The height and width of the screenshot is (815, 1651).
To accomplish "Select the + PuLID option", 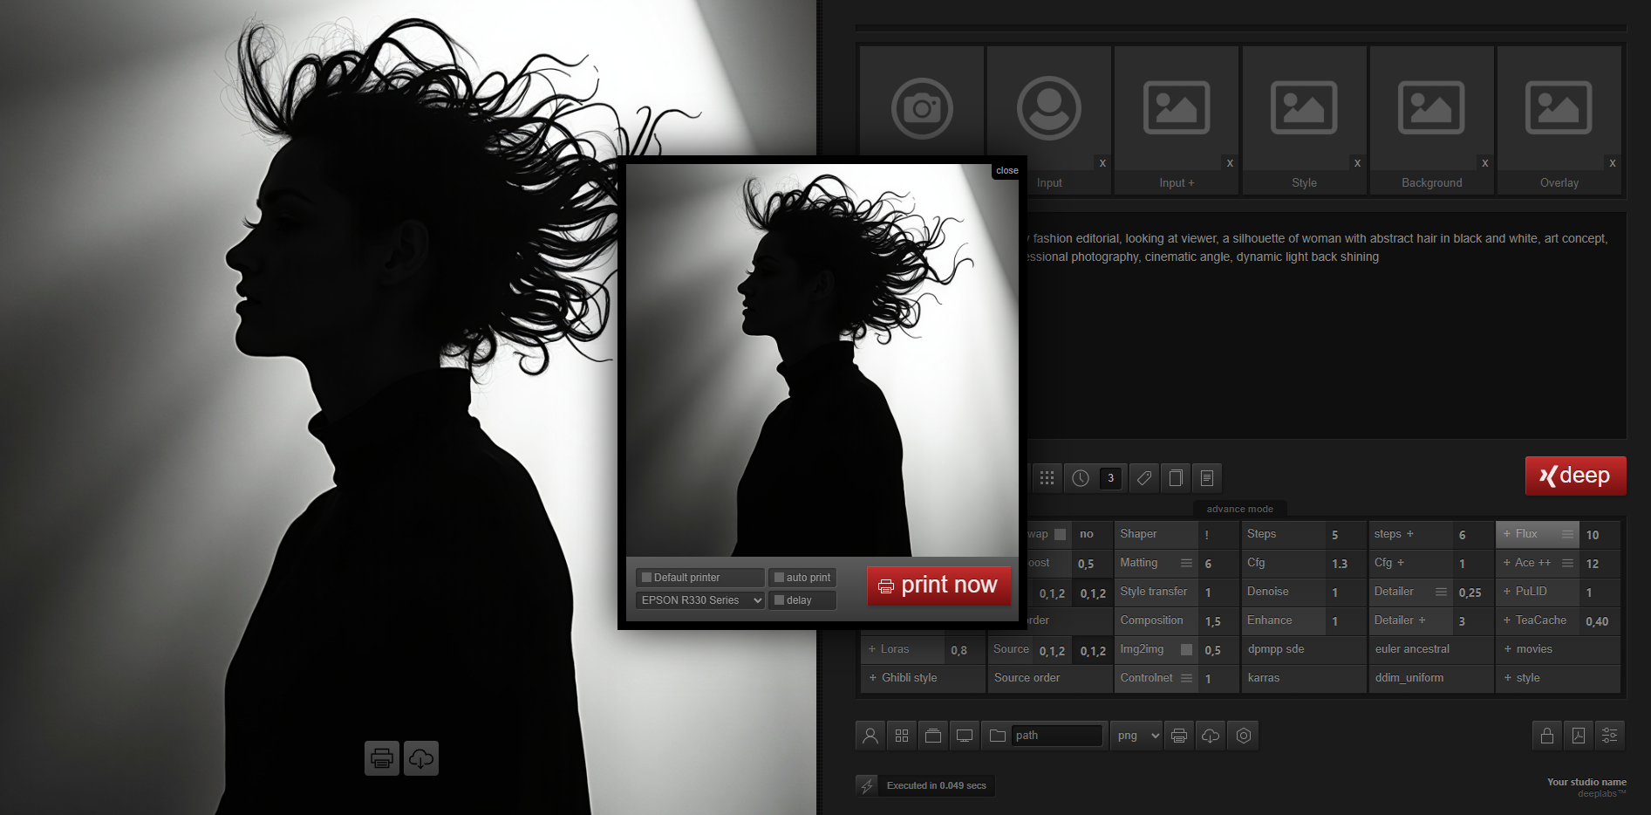I will point(1525,592).
